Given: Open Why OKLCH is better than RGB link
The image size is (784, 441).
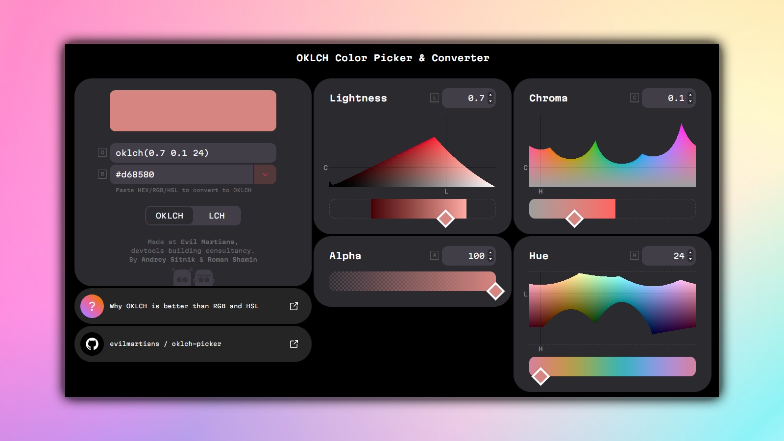Looking at the screenshot, I should [193, 306].
